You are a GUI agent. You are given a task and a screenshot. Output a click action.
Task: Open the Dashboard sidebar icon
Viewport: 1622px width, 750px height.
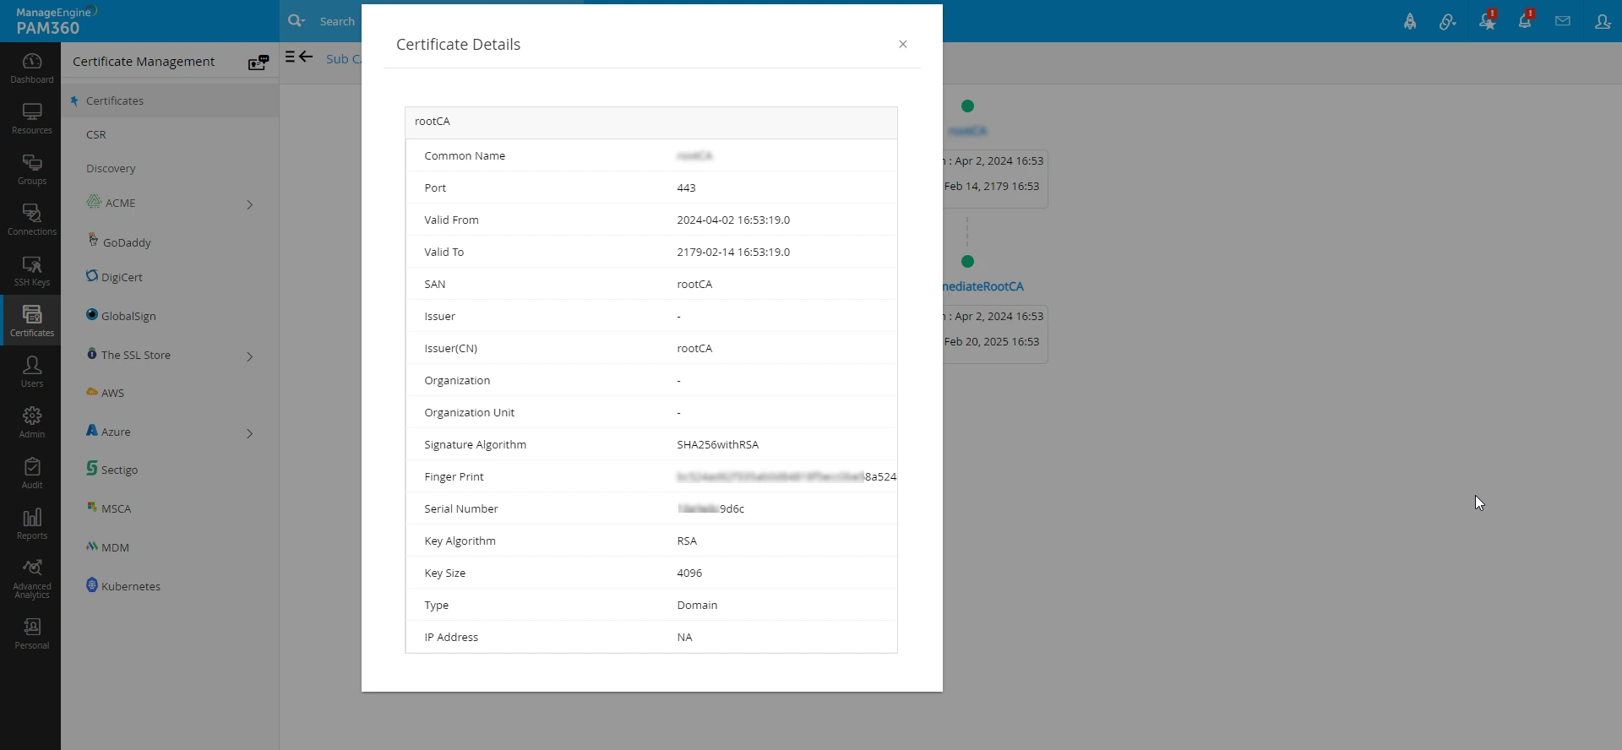pos(32,68)
